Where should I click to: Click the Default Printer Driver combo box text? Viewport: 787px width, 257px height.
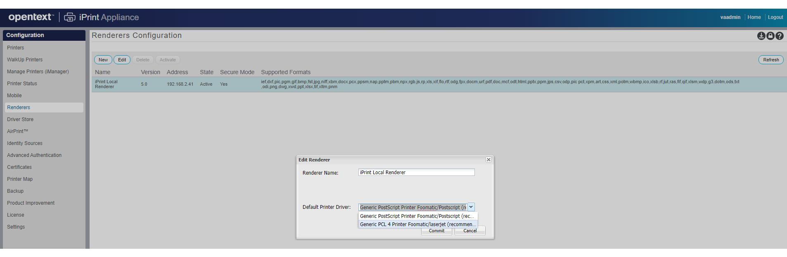point(413,207)
